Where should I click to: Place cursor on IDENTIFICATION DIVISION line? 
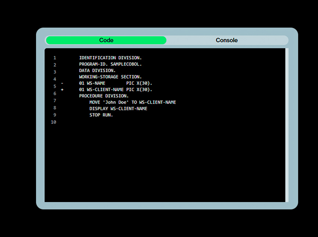[110, 58]
